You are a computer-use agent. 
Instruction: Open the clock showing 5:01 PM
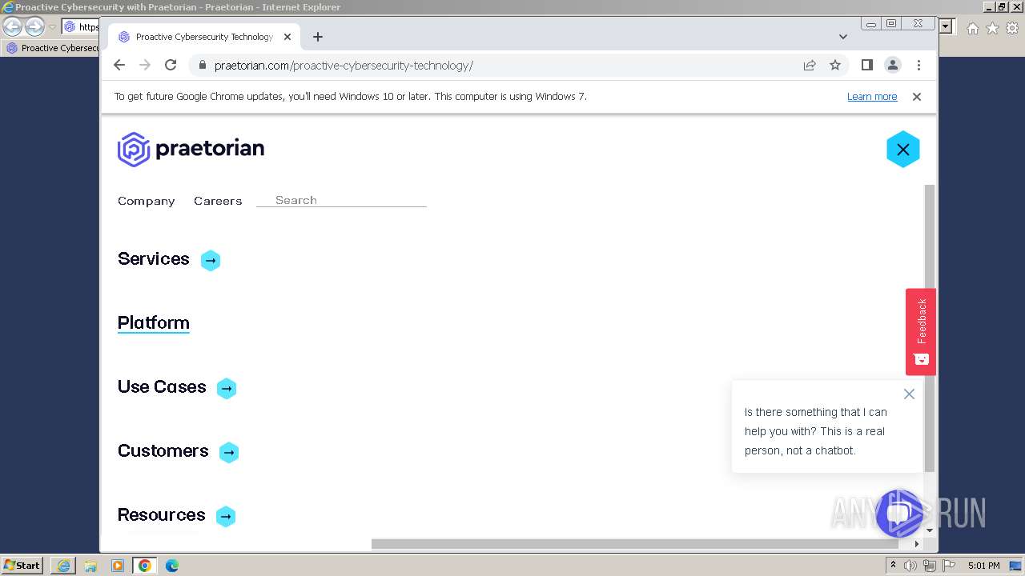(984, 566)
